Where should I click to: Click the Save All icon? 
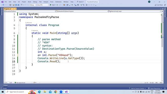point(18,5)
